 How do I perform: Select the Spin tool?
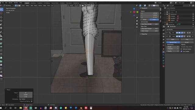1,61
